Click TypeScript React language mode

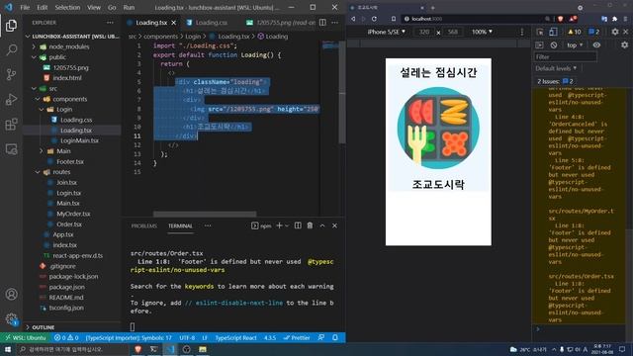point(235,337)
